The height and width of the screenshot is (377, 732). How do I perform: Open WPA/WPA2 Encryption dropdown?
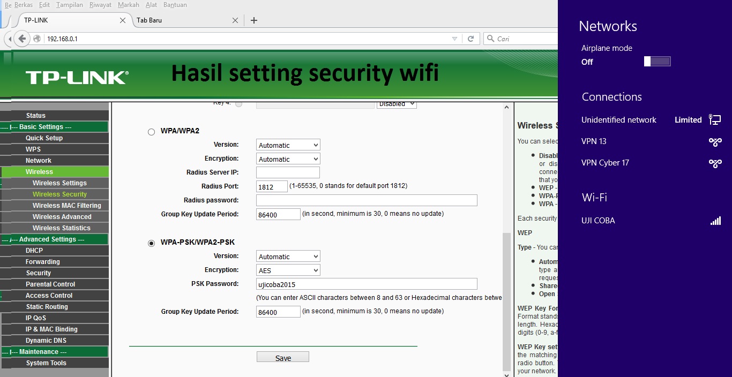(288, 159)
